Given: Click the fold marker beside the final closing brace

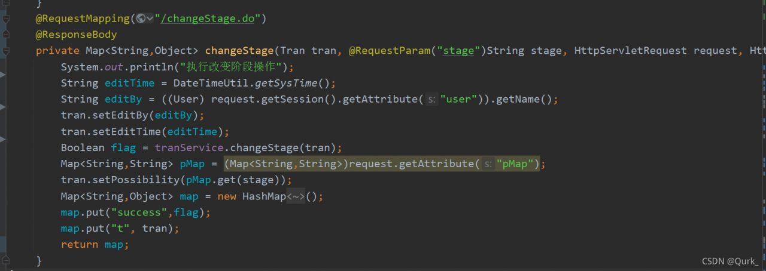Looking at the screenshot, I should (x=6, y=261).
